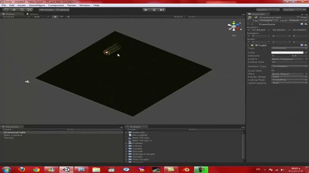Viewport: 309px width, 173px height.
Task: Click the Step frame button
Action: pyautogui.click(x=162, y=10)
